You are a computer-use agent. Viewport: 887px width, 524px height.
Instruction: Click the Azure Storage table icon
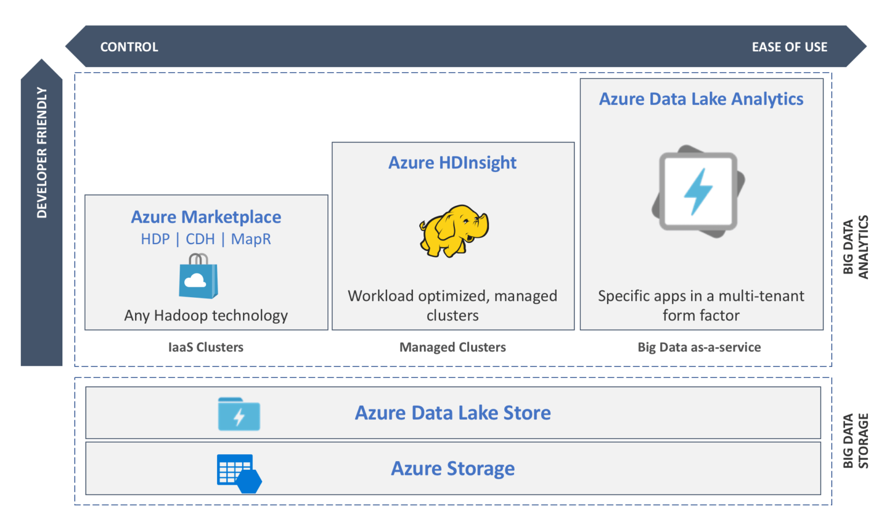(234, 469)
